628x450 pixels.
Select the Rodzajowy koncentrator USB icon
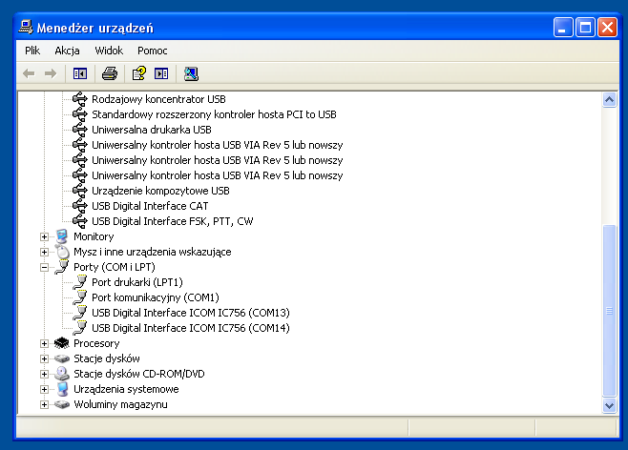[80, 99]
